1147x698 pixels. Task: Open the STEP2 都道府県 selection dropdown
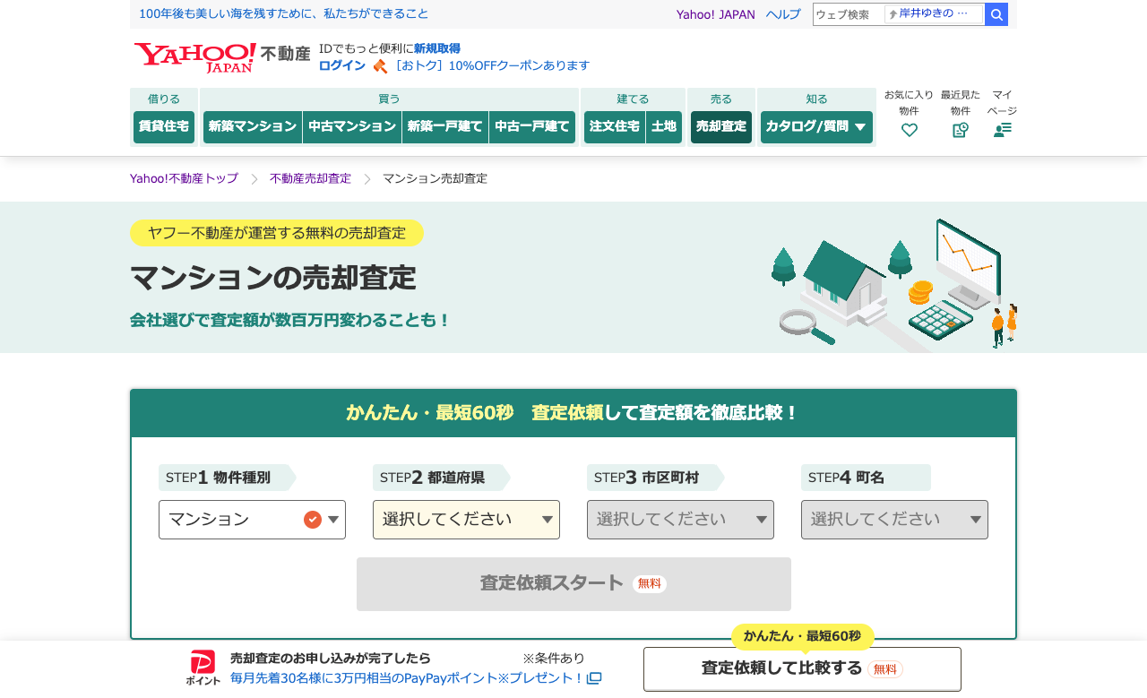[466, 520]
